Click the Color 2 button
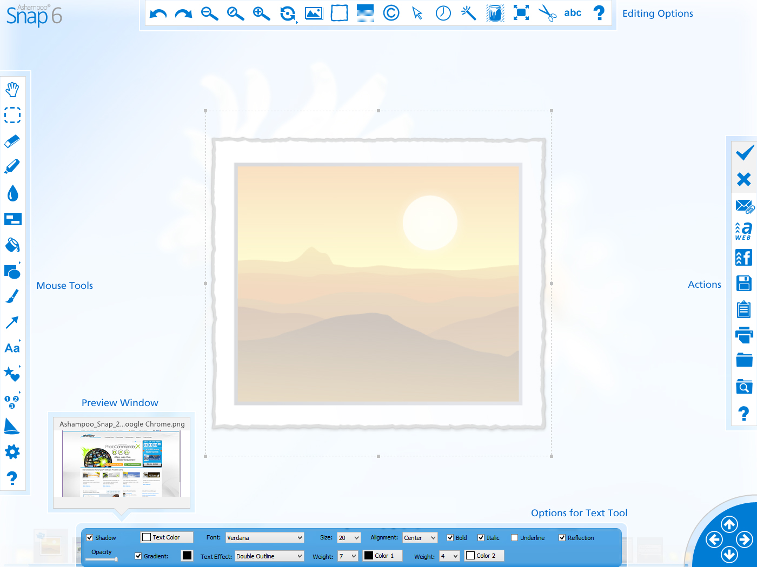This screenshot has width=757, height=567. pos(484,556)
